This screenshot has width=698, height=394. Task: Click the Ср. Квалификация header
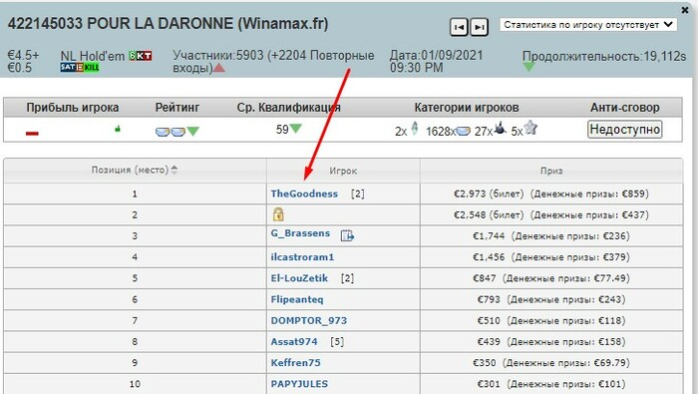click(288, 108)
